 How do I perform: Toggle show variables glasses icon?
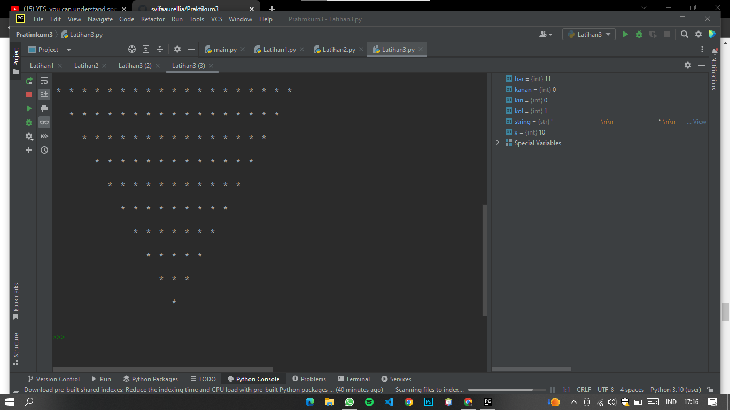point(44,122)
